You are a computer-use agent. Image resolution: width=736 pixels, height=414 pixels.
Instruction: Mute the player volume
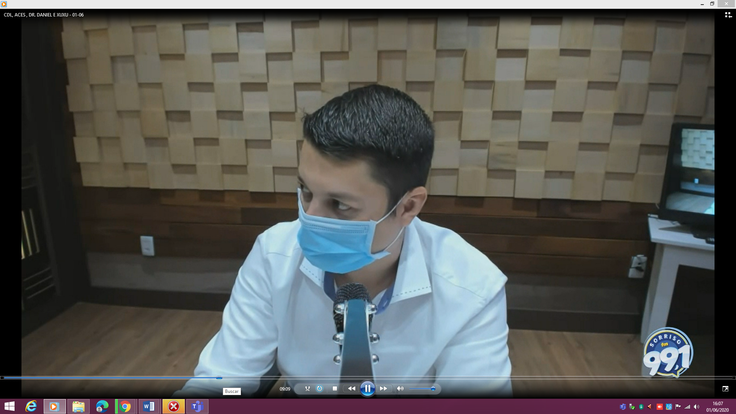click(400, 389)
